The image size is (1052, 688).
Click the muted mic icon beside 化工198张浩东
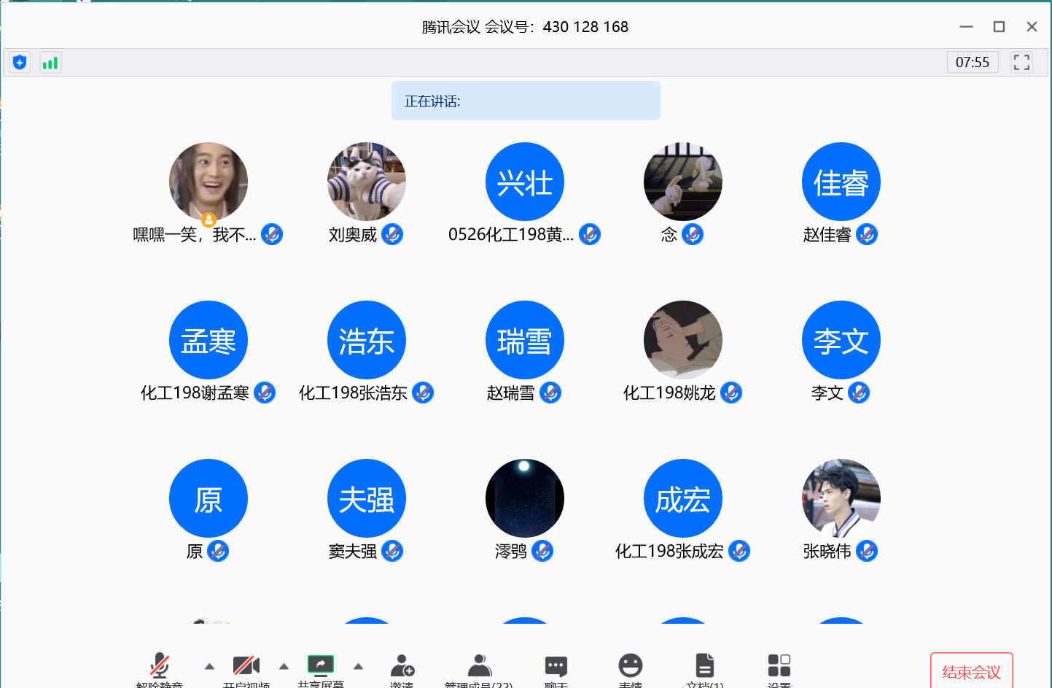click(423, 393)
